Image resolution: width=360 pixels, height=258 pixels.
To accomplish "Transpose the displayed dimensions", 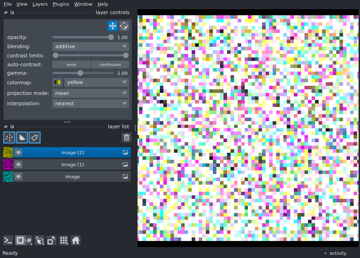I will 51,241.
